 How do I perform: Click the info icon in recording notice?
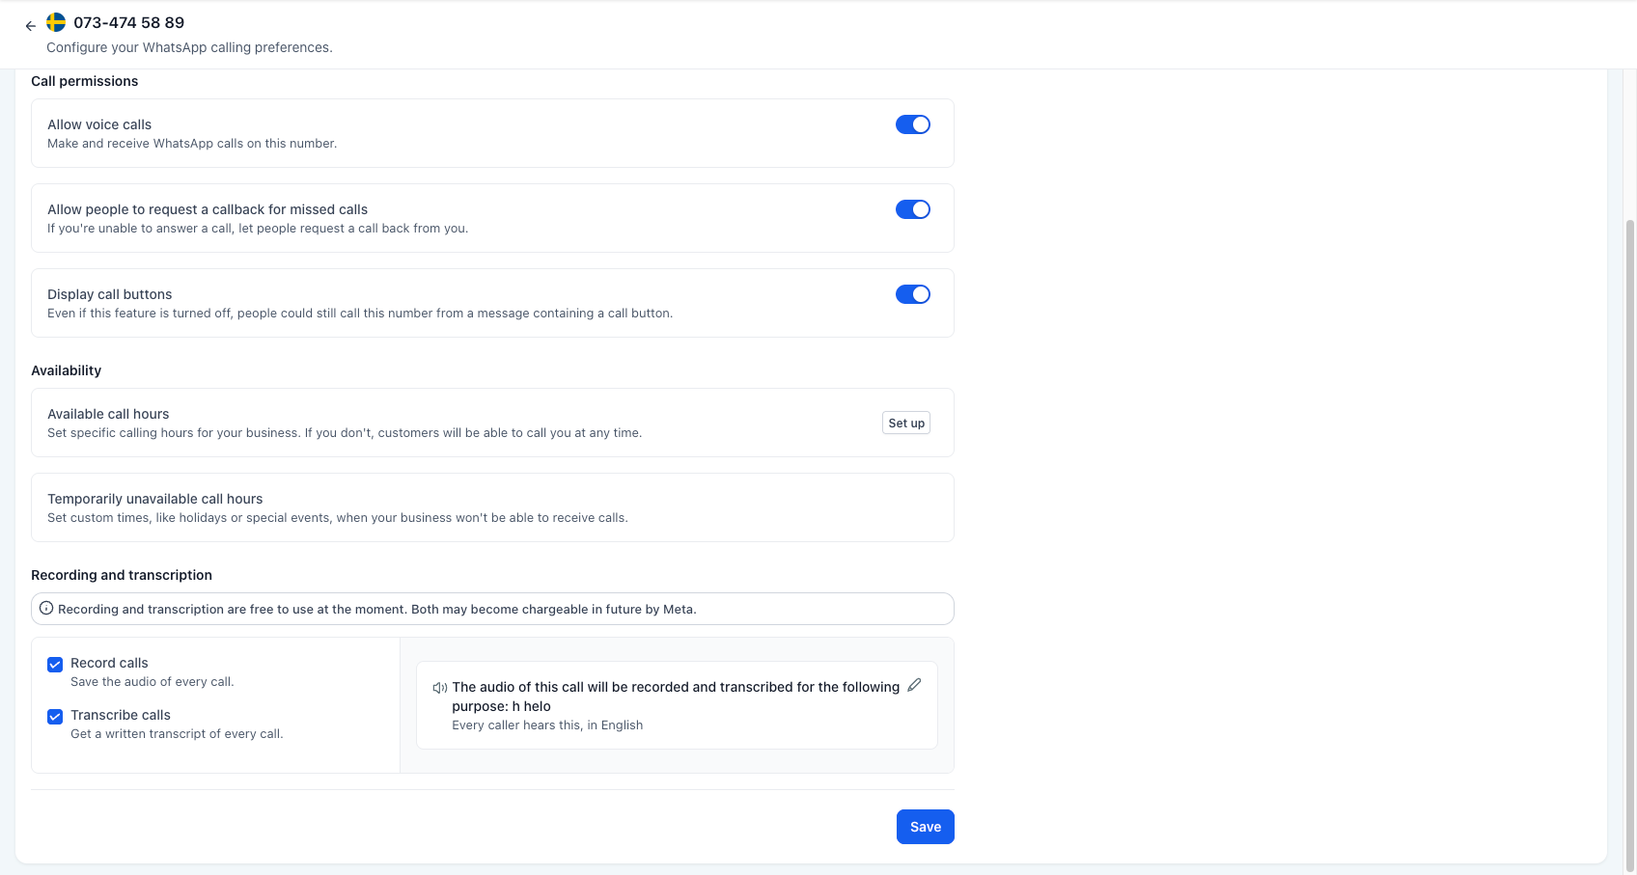(46, 608)
